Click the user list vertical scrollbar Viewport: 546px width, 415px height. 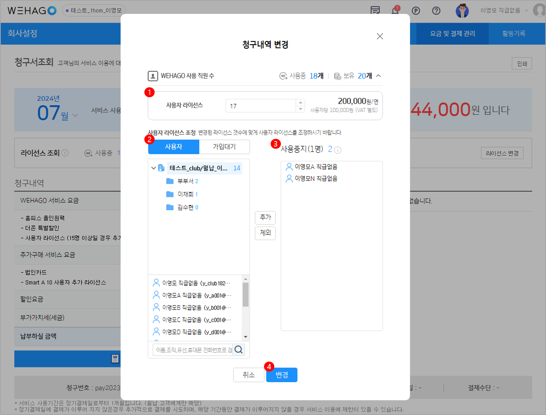click(246, 295)
